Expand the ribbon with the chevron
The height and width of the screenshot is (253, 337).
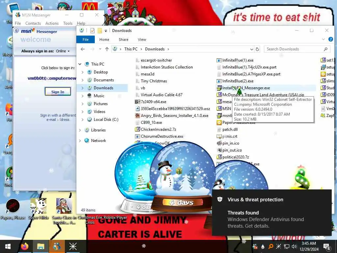pyautogui.click(x=323, y=40)
